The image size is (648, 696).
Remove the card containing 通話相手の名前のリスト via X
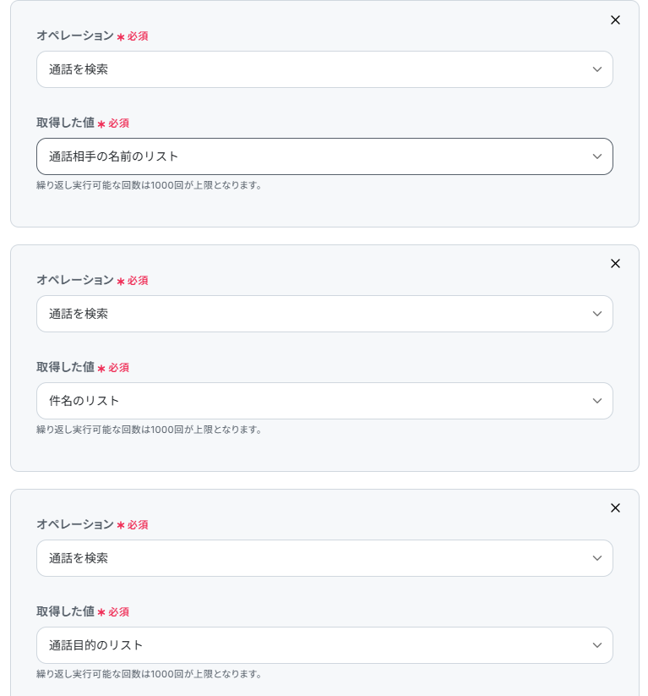coord(615,19)
